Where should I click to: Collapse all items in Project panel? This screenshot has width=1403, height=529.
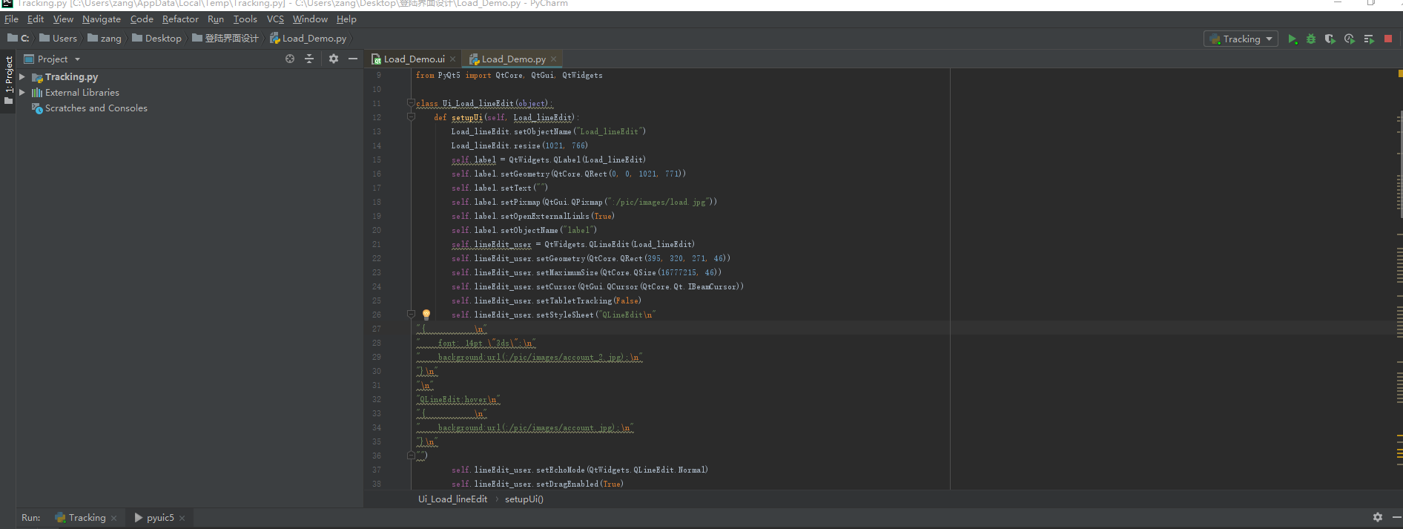pyautogui.click(x=309, y=59)
